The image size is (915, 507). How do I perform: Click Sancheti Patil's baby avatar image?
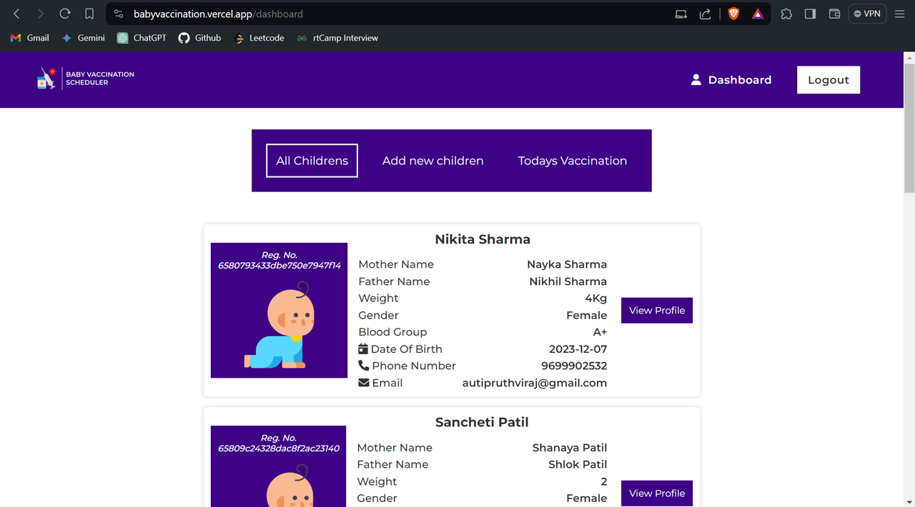pyautogui.click(x=290, y=486)
